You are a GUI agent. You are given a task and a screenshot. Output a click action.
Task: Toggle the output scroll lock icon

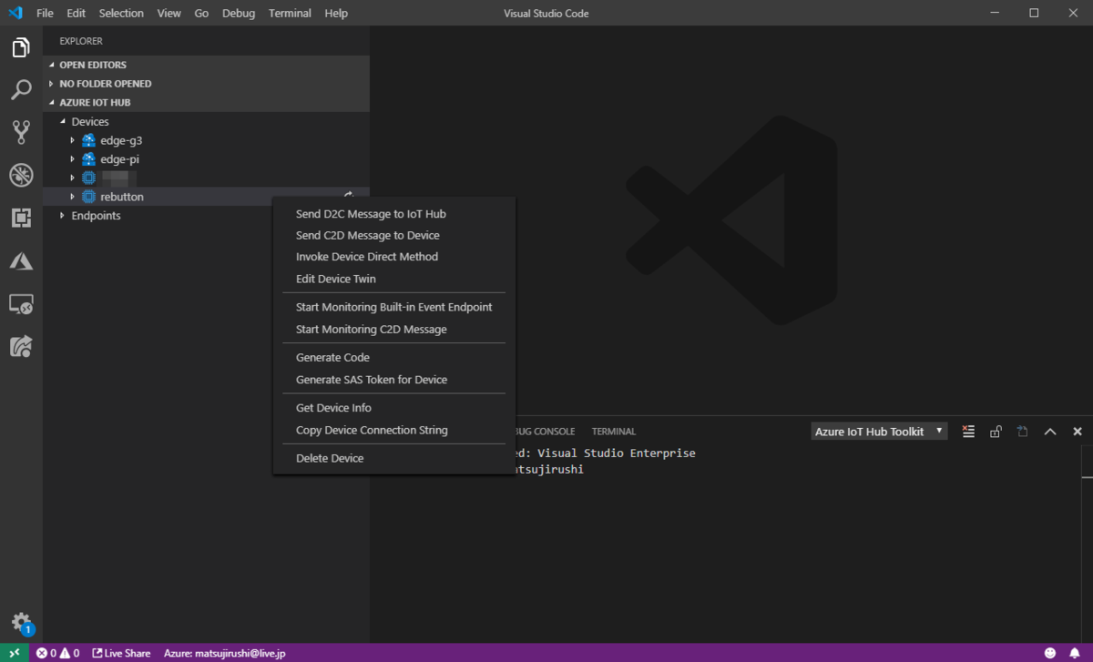tap(996, 432)
